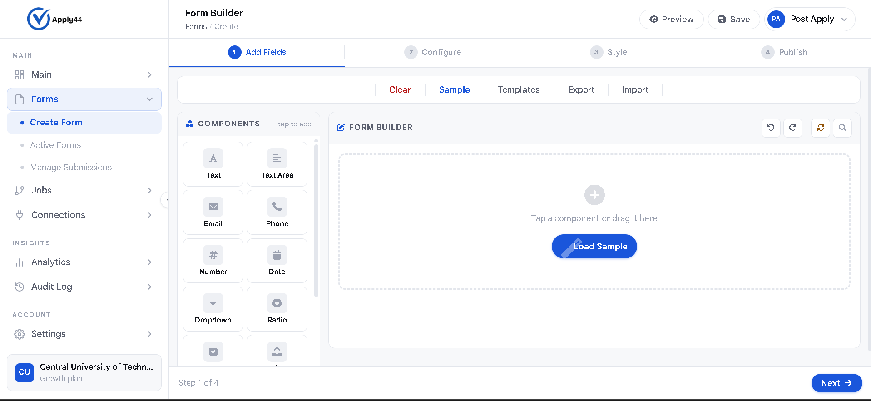Follow the Forms breadcrumb link
Viewport: 871px width, 401px height.
pyautogui.click(x=196, y=26)
